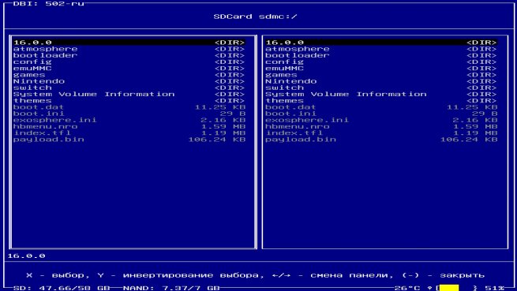Select payload.bin in the left panel

pyautogui.click(x=129, y=140)
